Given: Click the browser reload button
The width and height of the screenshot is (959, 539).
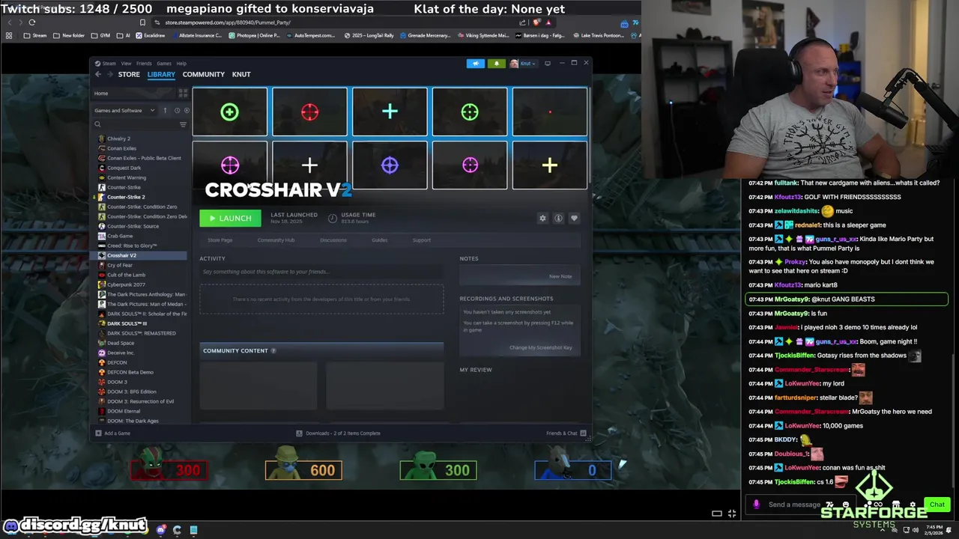Looking at the screenshot, I should 32,22.
